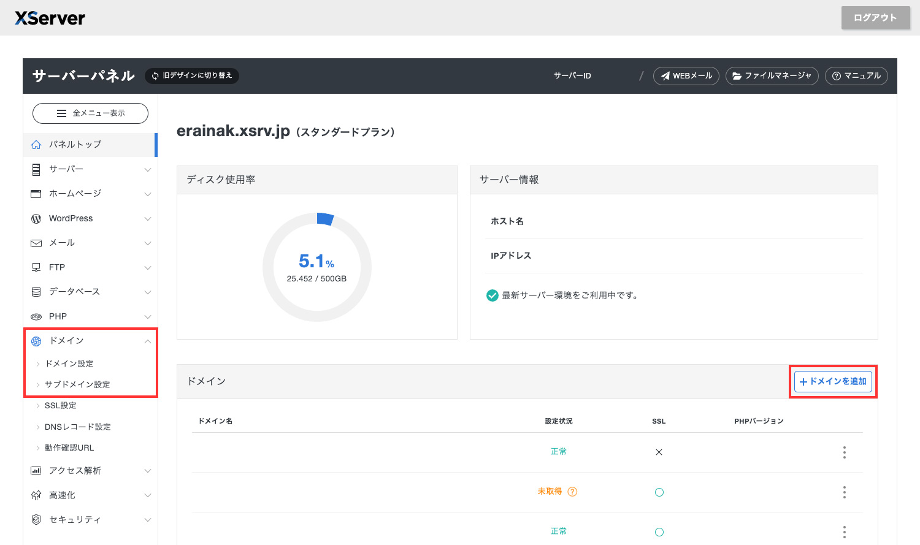Screen dimensions: 920x545
Task: Click the ドメイン名 column header
Action: pos(215,421)
